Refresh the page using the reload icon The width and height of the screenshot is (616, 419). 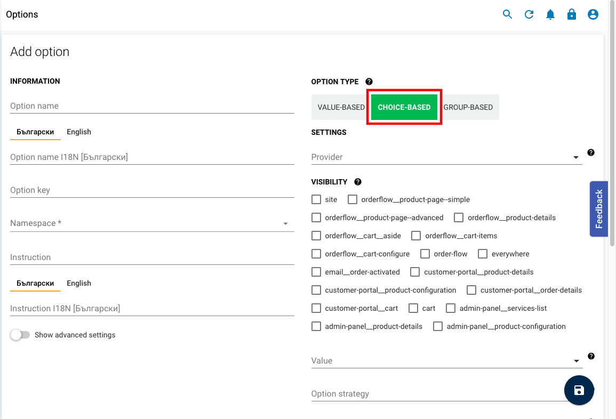(529, 14)
